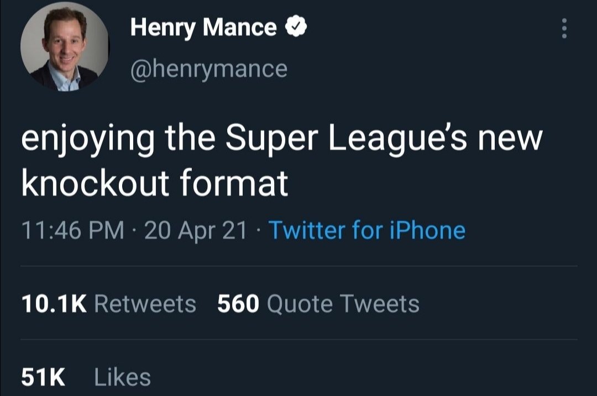View the Retweets list label
The image size is (597, 396).
point(145,304)
